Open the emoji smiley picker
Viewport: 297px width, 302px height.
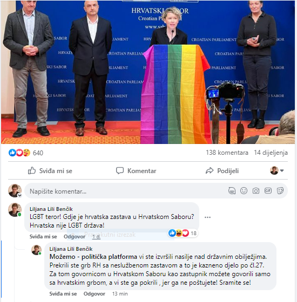(x=244, y=191)
